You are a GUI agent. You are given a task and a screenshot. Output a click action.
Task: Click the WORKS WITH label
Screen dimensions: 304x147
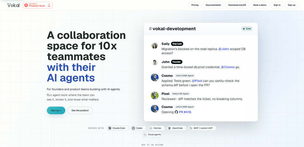pyautogui.click(x=96, y=128)
